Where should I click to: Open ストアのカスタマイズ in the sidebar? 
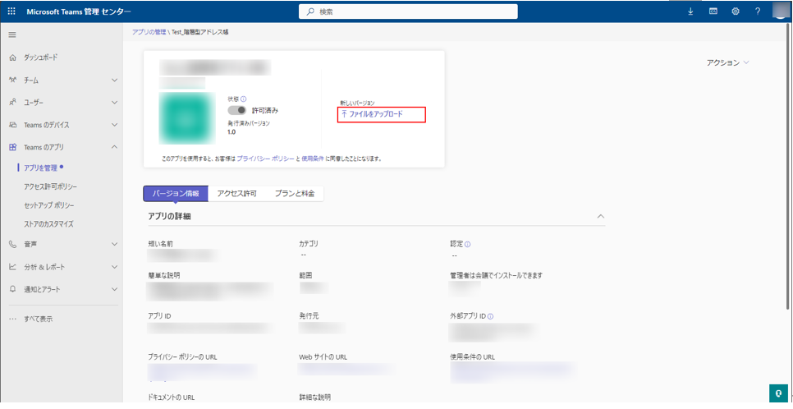tap(48, 223)
